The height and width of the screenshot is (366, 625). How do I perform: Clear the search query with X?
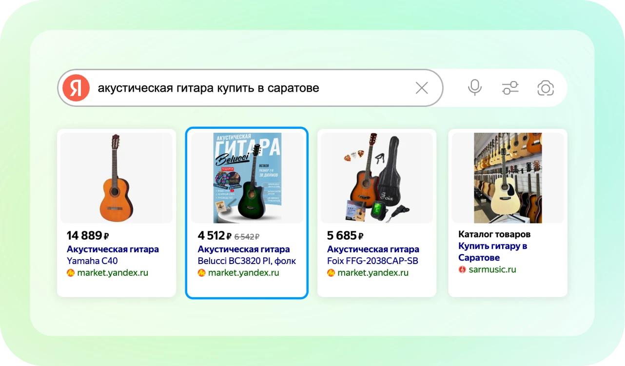[421, 88]
